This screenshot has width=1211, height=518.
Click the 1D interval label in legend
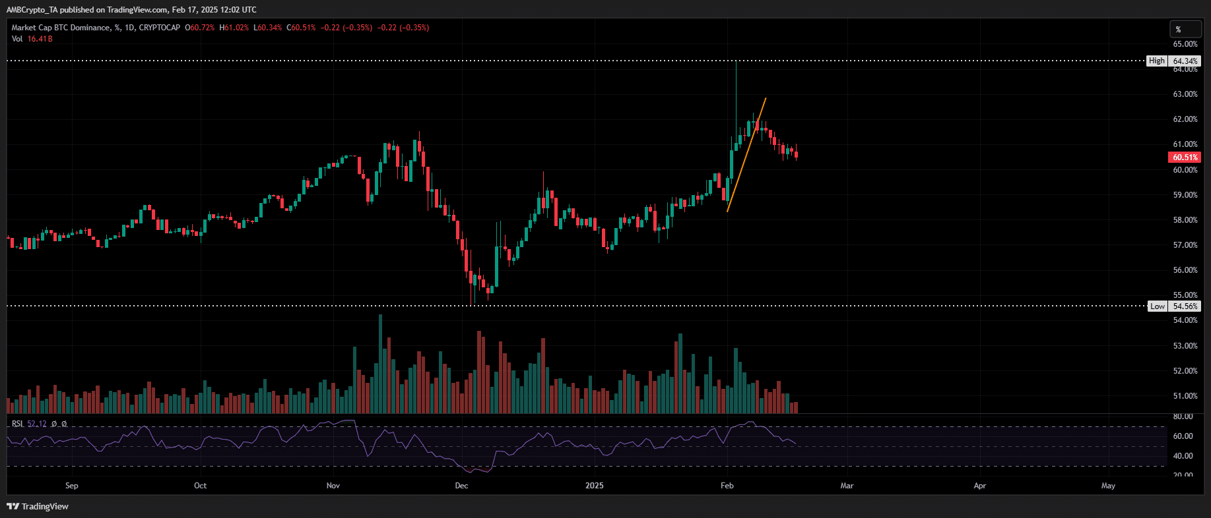pyautogui.click(x=129, y=28)
